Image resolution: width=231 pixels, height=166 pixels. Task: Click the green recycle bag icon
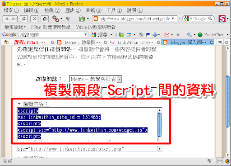(82, 19)
